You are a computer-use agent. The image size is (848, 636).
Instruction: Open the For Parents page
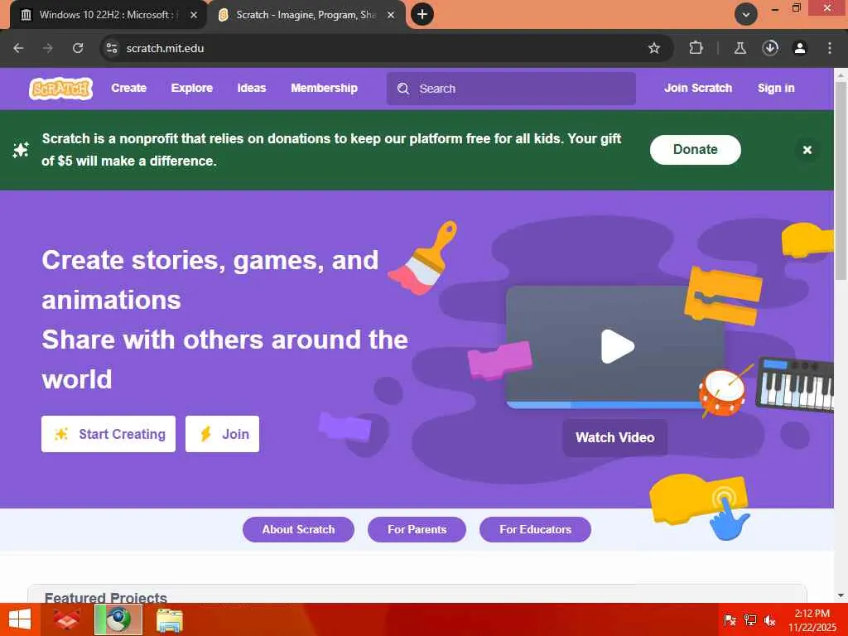pyautogui.click(x=417, y=529)
